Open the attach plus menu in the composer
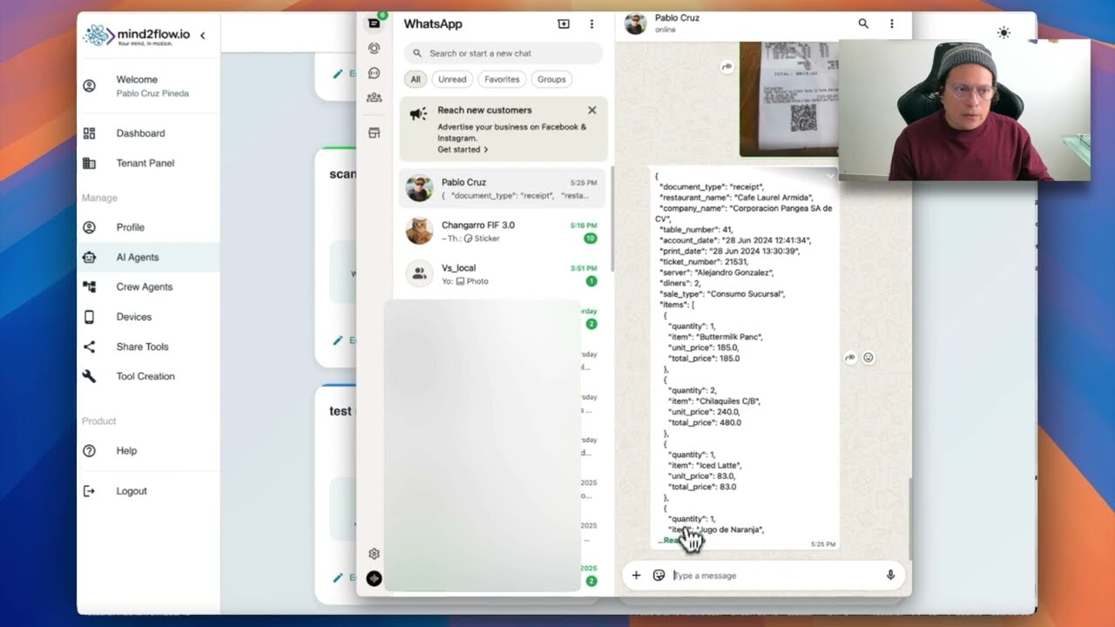This screenshot has width=1115, height=627. [x=636, y=576]
